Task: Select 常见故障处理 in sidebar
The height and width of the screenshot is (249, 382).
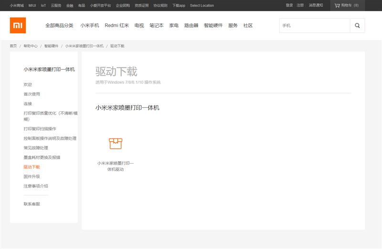Action: pyautogui.click(x=35, y=148)
